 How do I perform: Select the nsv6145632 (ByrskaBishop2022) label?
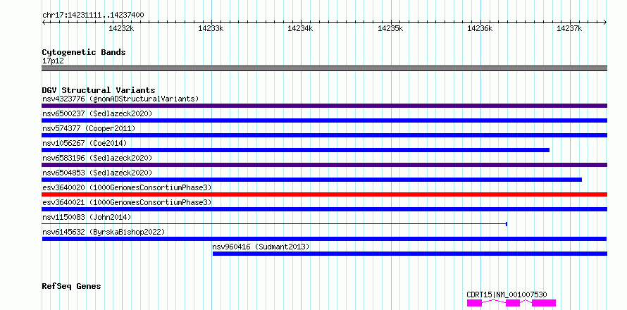click(x=104, y=232)
